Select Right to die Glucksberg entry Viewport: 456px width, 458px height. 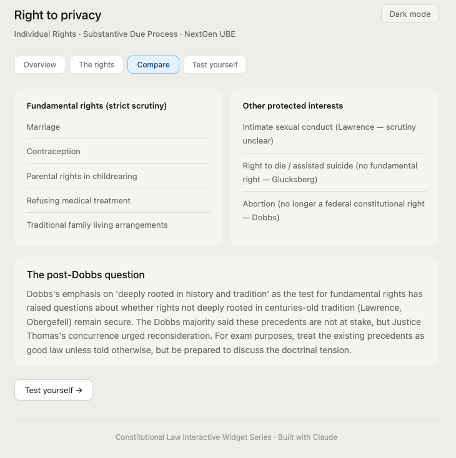point(330,172)
